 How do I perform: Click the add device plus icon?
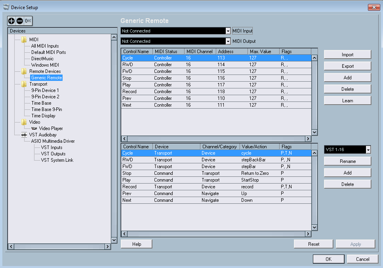click(12, 21)
